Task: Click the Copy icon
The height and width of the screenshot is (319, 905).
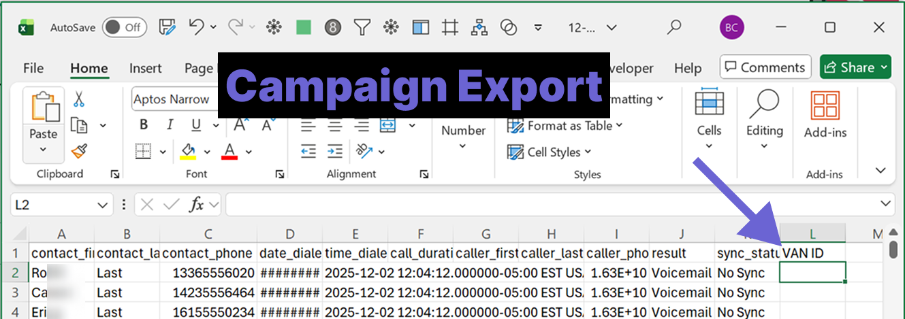Action: pos(80,125)
